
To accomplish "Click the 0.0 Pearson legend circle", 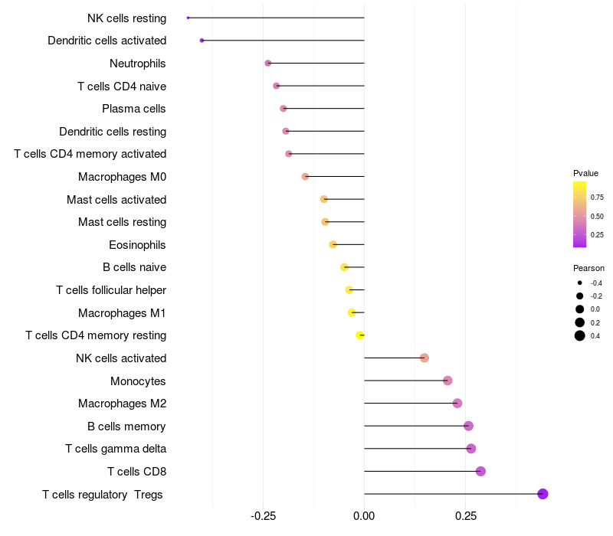I will pos(580,309).
